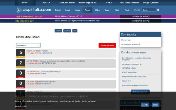Open user SUPERPIPPO2005 profile
176x110 pixels.
pyautogui.click(x=48, y=63)
